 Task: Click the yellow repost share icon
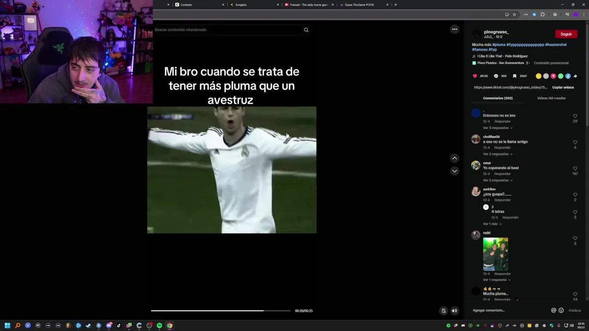tap(538, 76)
